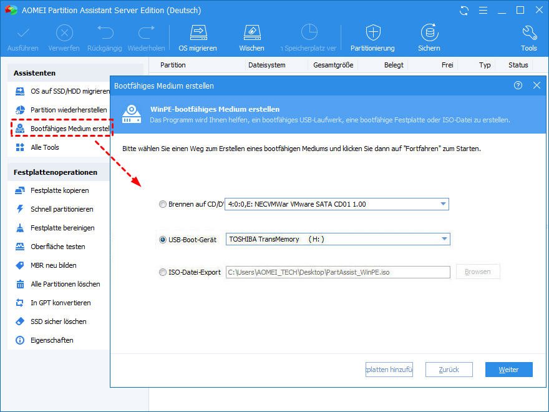The width and height of the screenshot is (549, 412).
Task: Choose Festplatte bereinigen operation
Action: tap(55, 228)
